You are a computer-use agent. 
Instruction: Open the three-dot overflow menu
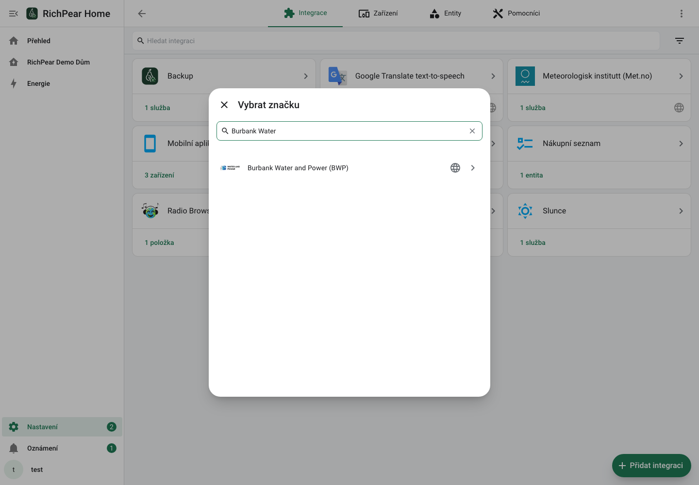pos(682,14)
